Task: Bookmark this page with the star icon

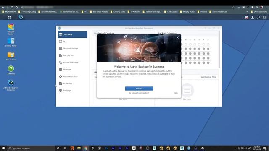Action: 233,8
